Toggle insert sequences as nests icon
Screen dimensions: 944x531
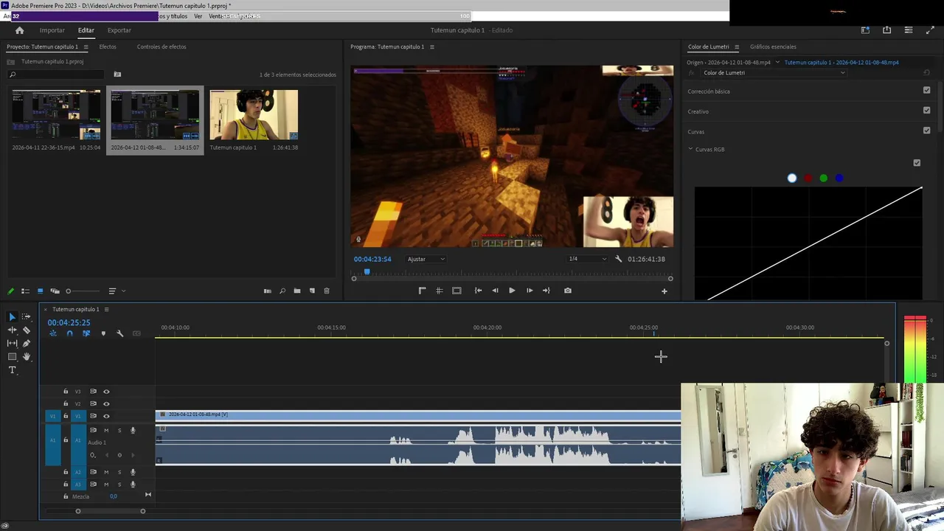coord(53,333)
